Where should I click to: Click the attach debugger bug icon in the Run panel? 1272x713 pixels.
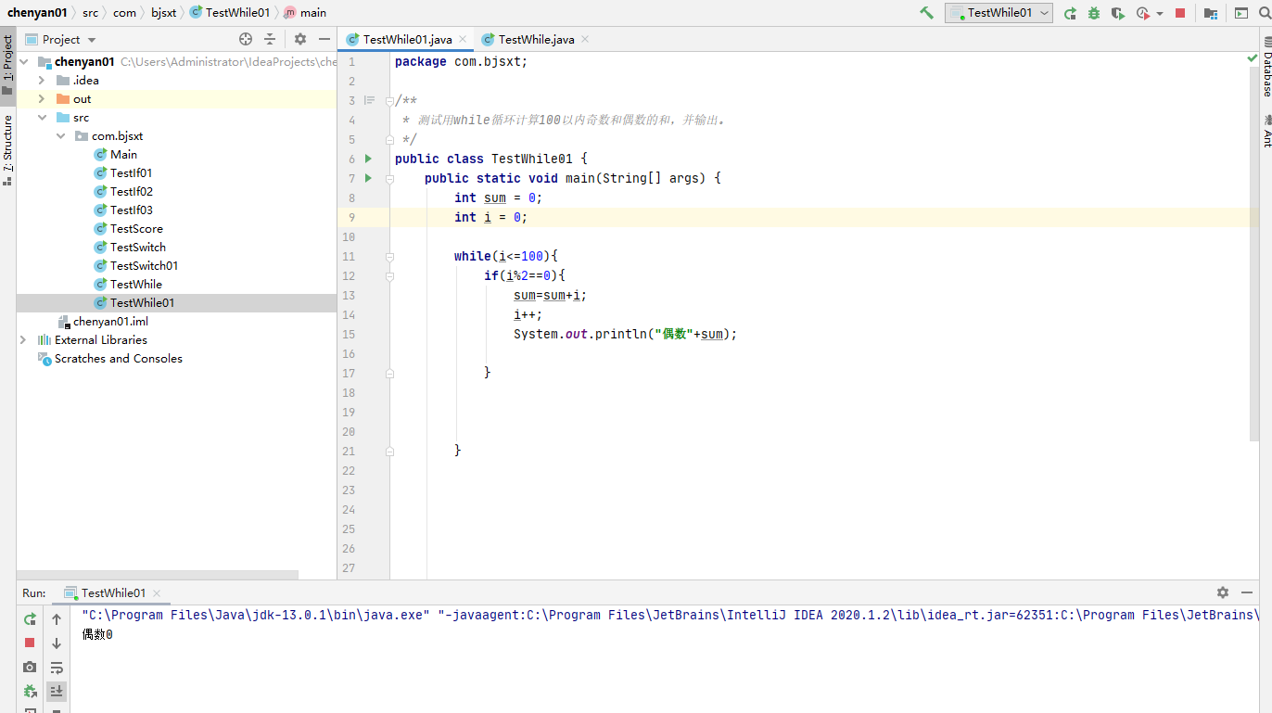point(30,691)
